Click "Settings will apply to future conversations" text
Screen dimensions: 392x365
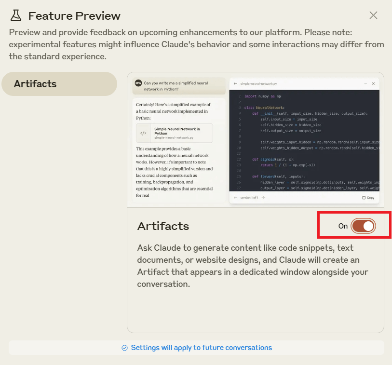[x=202, y=348]
